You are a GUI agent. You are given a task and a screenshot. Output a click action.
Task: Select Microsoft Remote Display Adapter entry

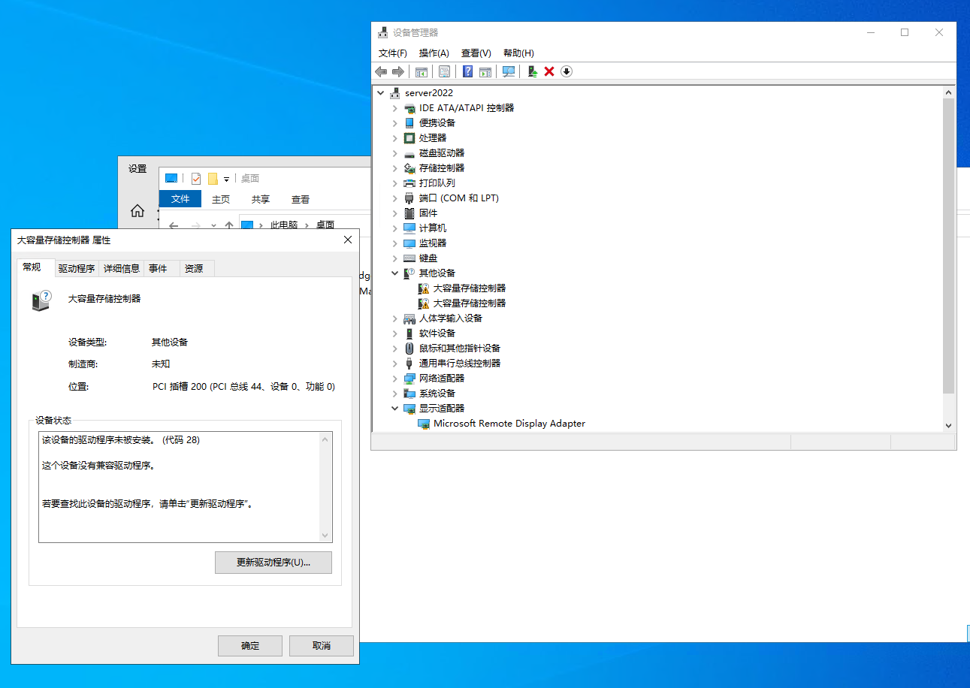point(509,424)
